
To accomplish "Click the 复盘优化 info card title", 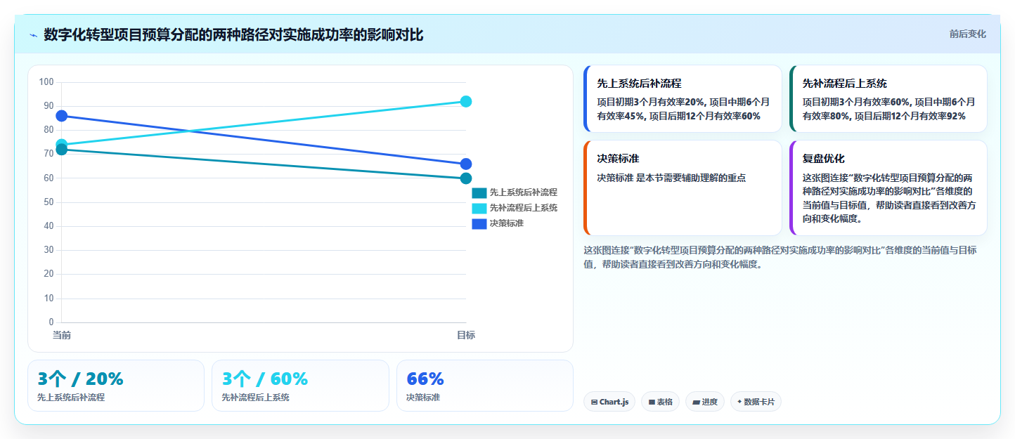I will coord(824,159).
